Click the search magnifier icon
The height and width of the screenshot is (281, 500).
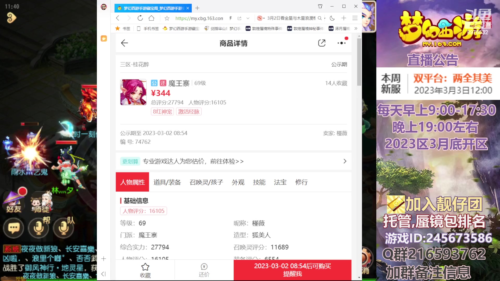(x=320, y=18)
